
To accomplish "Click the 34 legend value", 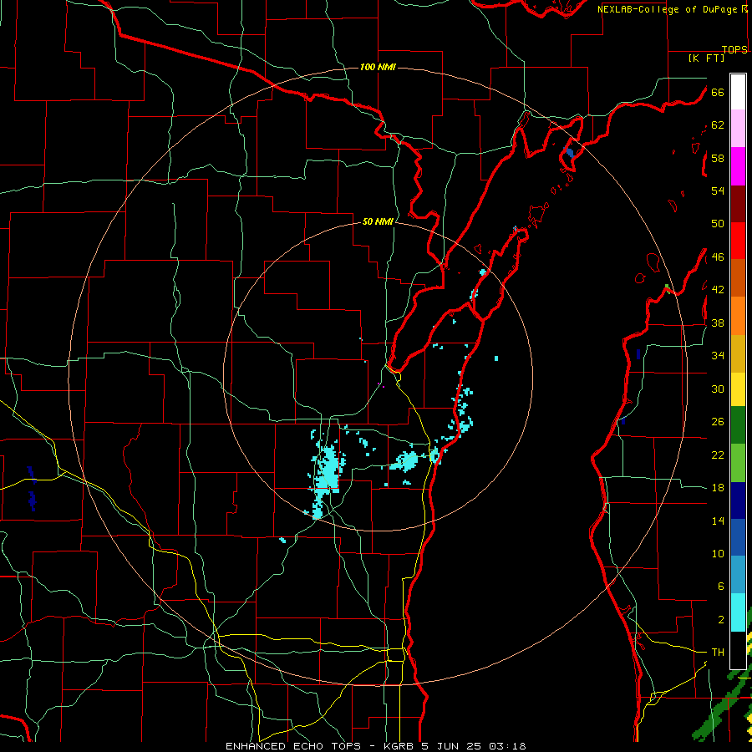I will coord(718,356).
